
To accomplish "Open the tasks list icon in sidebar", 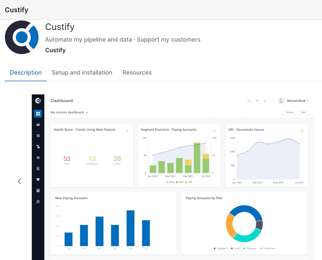I will [x=38, y=135].
